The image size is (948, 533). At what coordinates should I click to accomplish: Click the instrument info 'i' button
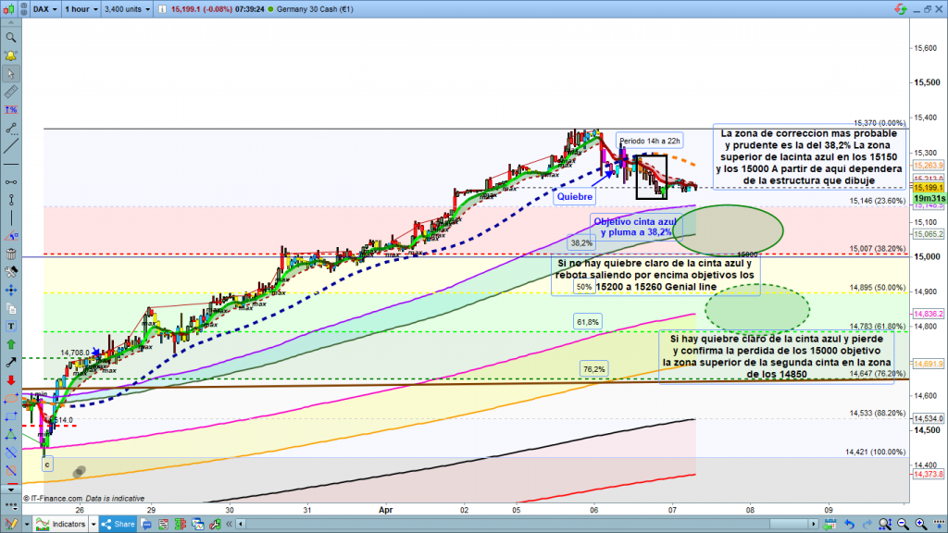coord(163,10)
